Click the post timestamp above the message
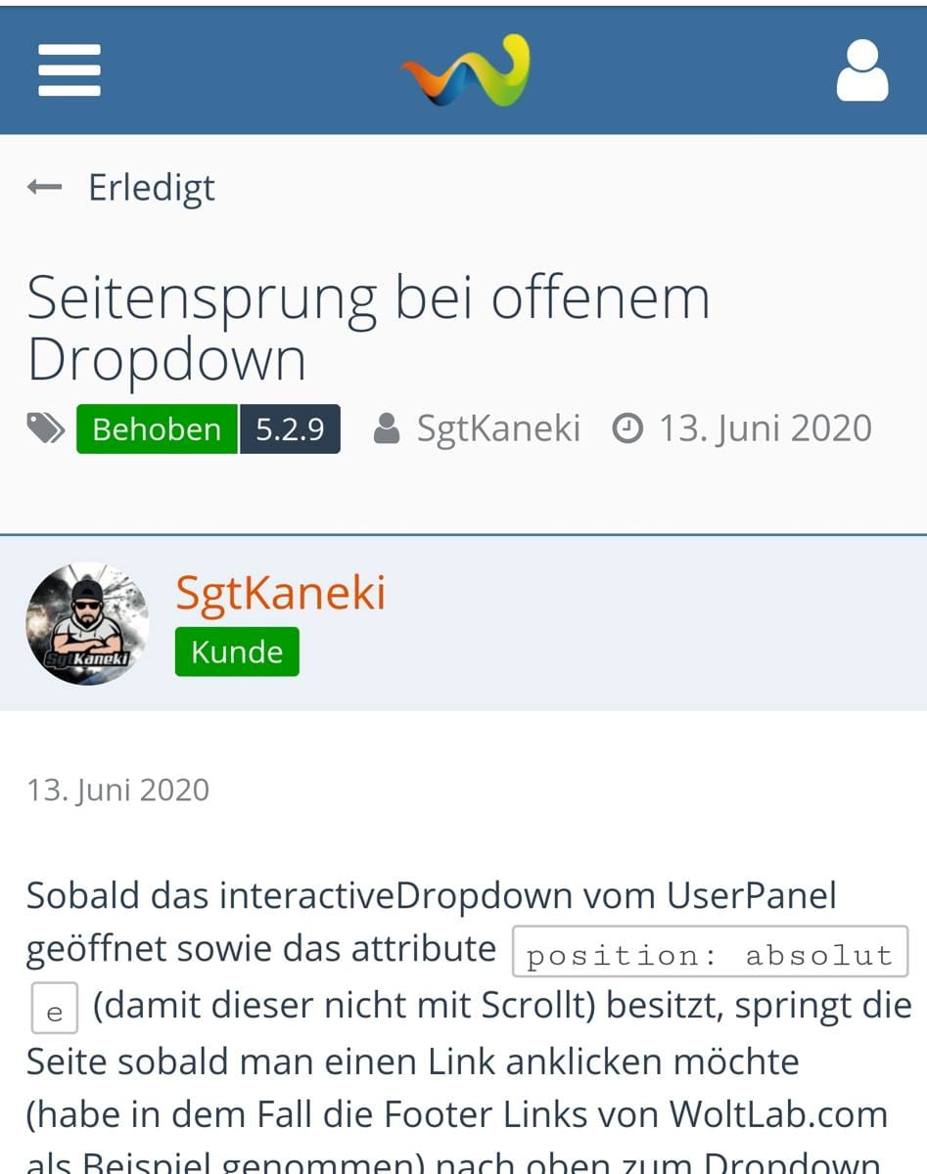The width and height of the screenshot is (927, 1174). (117, 790)
